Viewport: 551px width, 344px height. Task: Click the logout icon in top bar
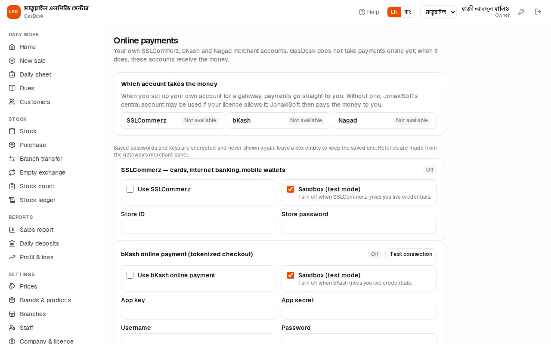click(538, 12)
